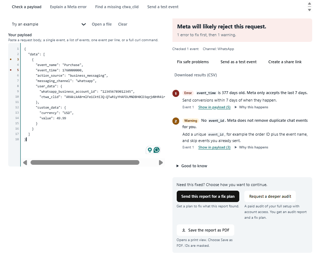Click line number 18 in the gutter
The height and width of the screenshot is (256, 320).
[x=17, y=139]
